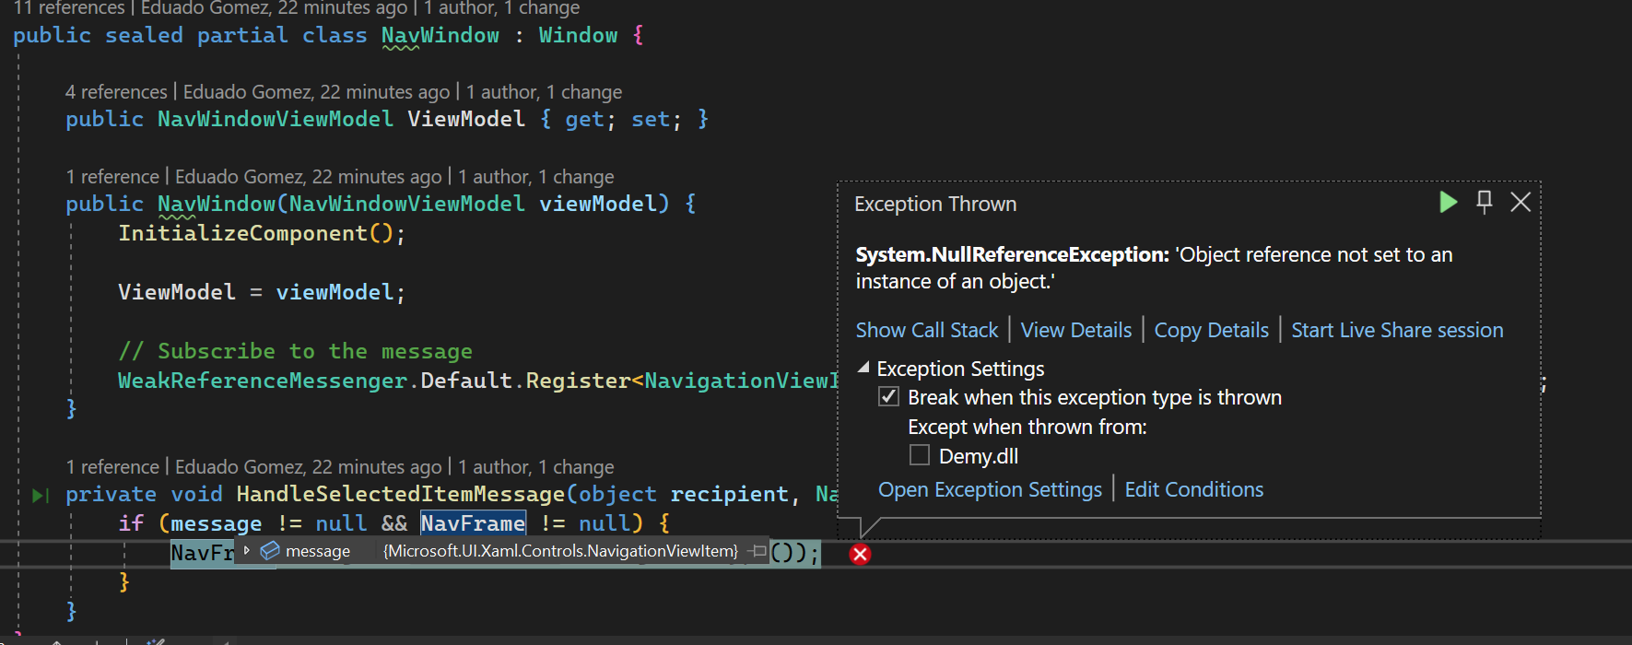Click the recipient parameter
This screenshot has height=645, width=1632.
point(729,494)
